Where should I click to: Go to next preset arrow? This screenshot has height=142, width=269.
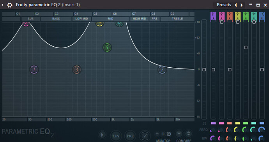tap(242, 5)
